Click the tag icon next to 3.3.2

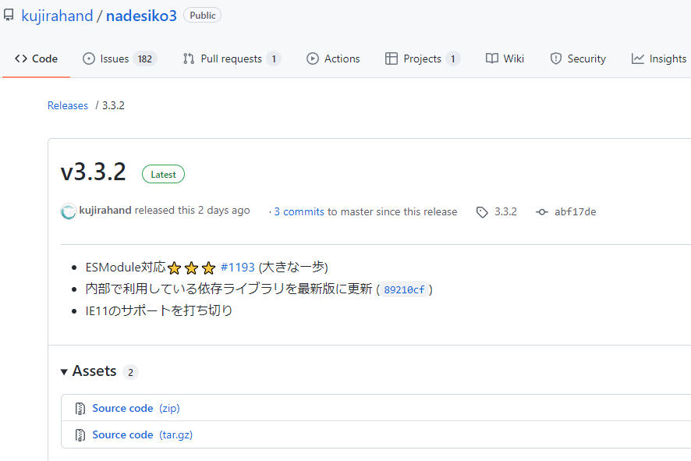point(481,211)
